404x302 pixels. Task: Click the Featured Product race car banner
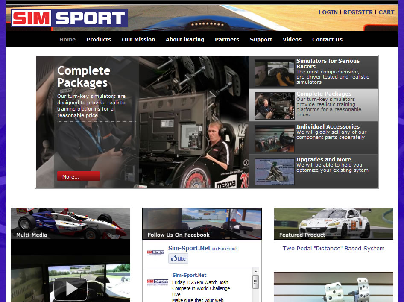click(333, 223)
